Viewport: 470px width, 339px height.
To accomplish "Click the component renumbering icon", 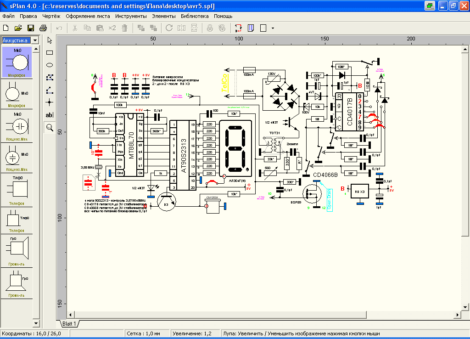I will [238, 28].
